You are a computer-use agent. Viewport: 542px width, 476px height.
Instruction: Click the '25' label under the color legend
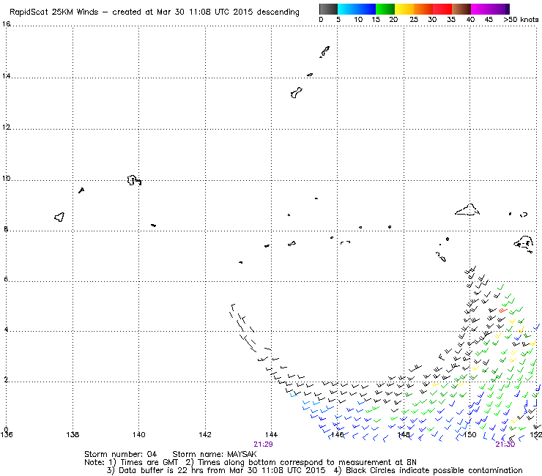pyautogui.click(x=414, y=20)
